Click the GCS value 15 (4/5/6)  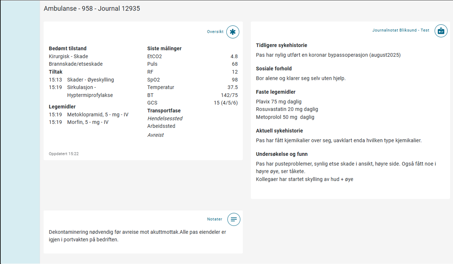[x=226, y=103]
